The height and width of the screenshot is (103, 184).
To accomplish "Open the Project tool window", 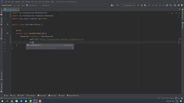I will tap(1, 12).
